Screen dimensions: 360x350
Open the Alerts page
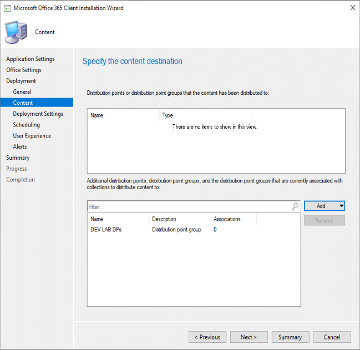20,147
